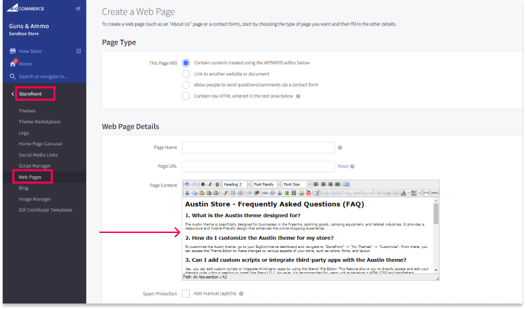Click the Page Name input field
Image resolution: width=525 pixels, height=309 pixels.
point(258,147)
